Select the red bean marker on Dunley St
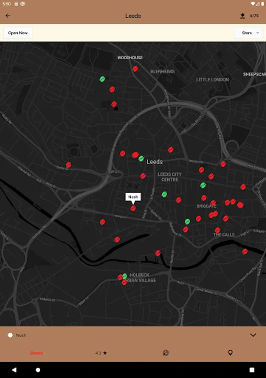The width and height of the screenshot is (266, 378). click(68, 165)
